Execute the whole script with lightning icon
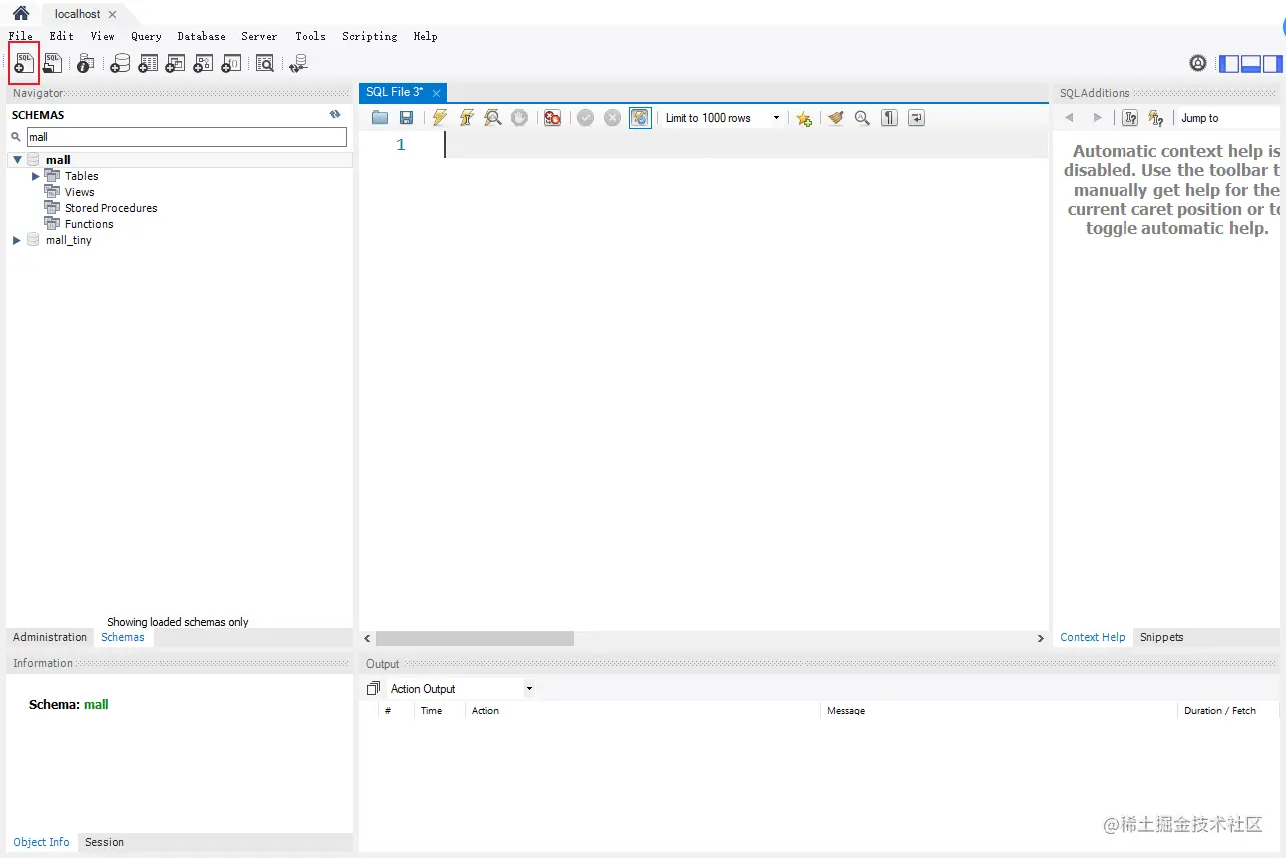Viewport: 1286px width, 858px height. click(x=440, y=118)
